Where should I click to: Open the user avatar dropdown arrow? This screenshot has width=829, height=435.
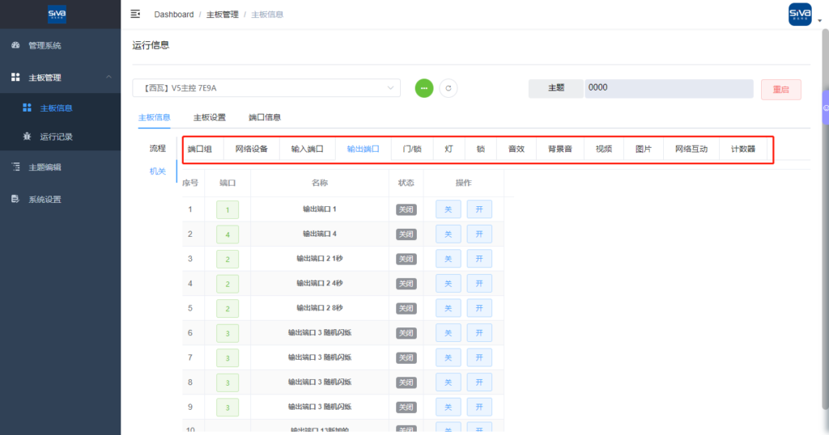819,22
